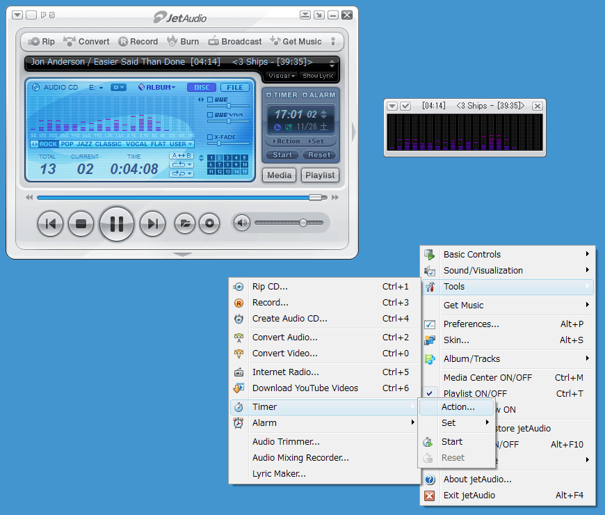This screenshot has width=605, height=515.
Task: Skip to previous track
Action: pos(50,223)
